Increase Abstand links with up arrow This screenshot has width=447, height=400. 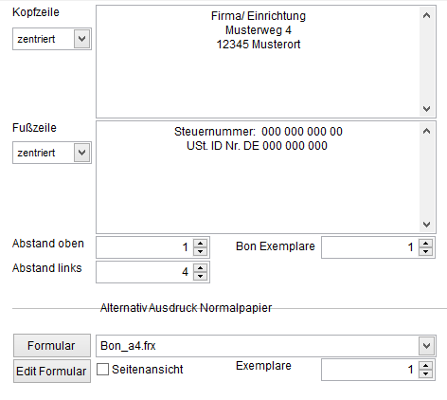click(200, 268)
